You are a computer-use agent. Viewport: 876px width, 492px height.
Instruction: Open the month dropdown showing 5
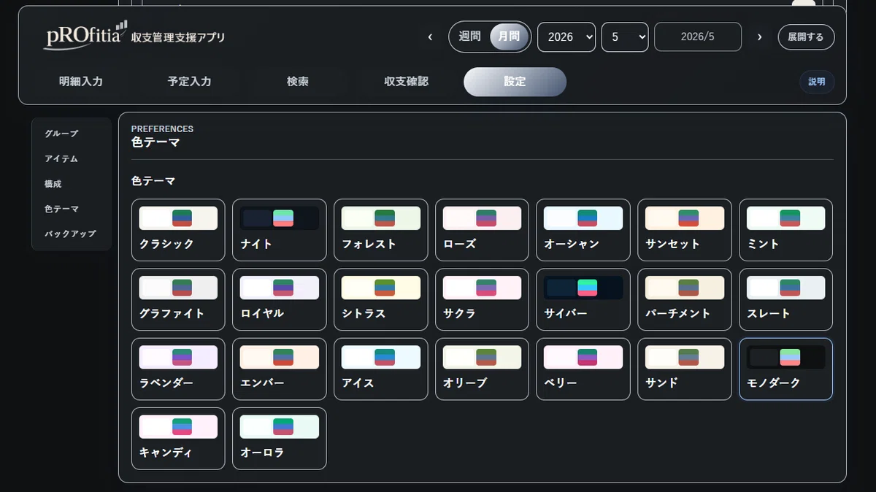(625, 36)
